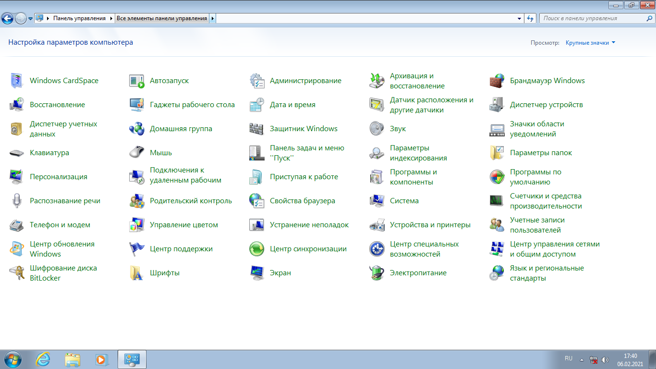
Task: Open the recent pages dropdown beside navigation arrows
Action: (31, 19)
